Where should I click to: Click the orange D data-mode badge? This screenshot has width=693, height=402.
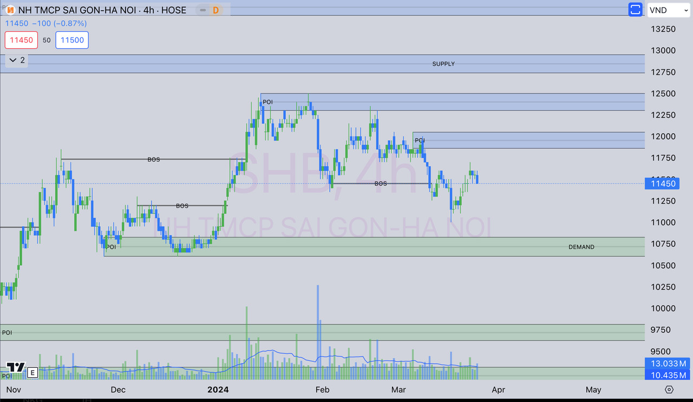pos(215,10)
